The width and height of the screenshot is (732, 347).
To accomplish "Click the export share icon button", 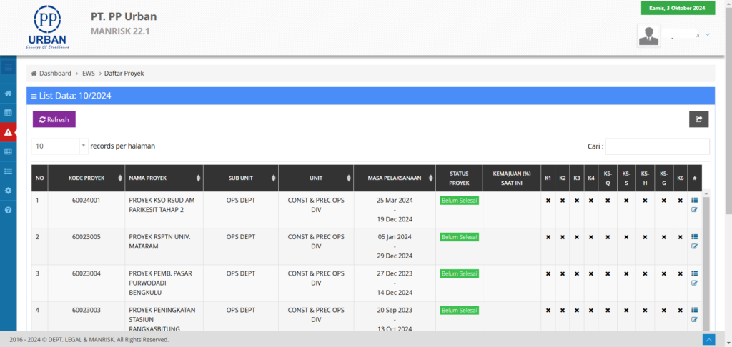I will click(698, 119).
